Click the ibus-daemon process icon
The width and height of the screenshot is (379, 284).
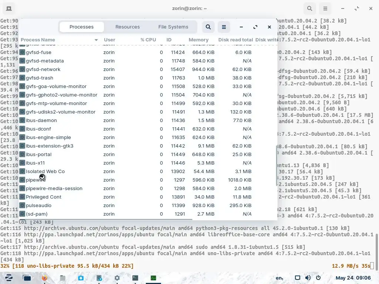[x=22, y=120]
